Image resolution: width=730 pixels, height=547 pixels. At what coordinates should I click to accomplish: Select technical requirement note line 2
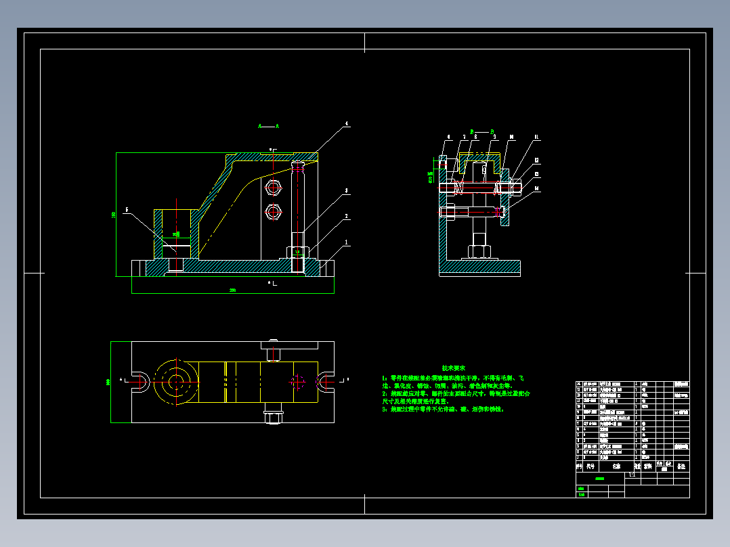456,397
